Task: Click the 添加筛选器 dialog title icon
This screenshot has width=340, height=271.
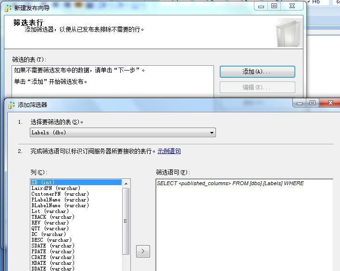Action: pos(11,105)
